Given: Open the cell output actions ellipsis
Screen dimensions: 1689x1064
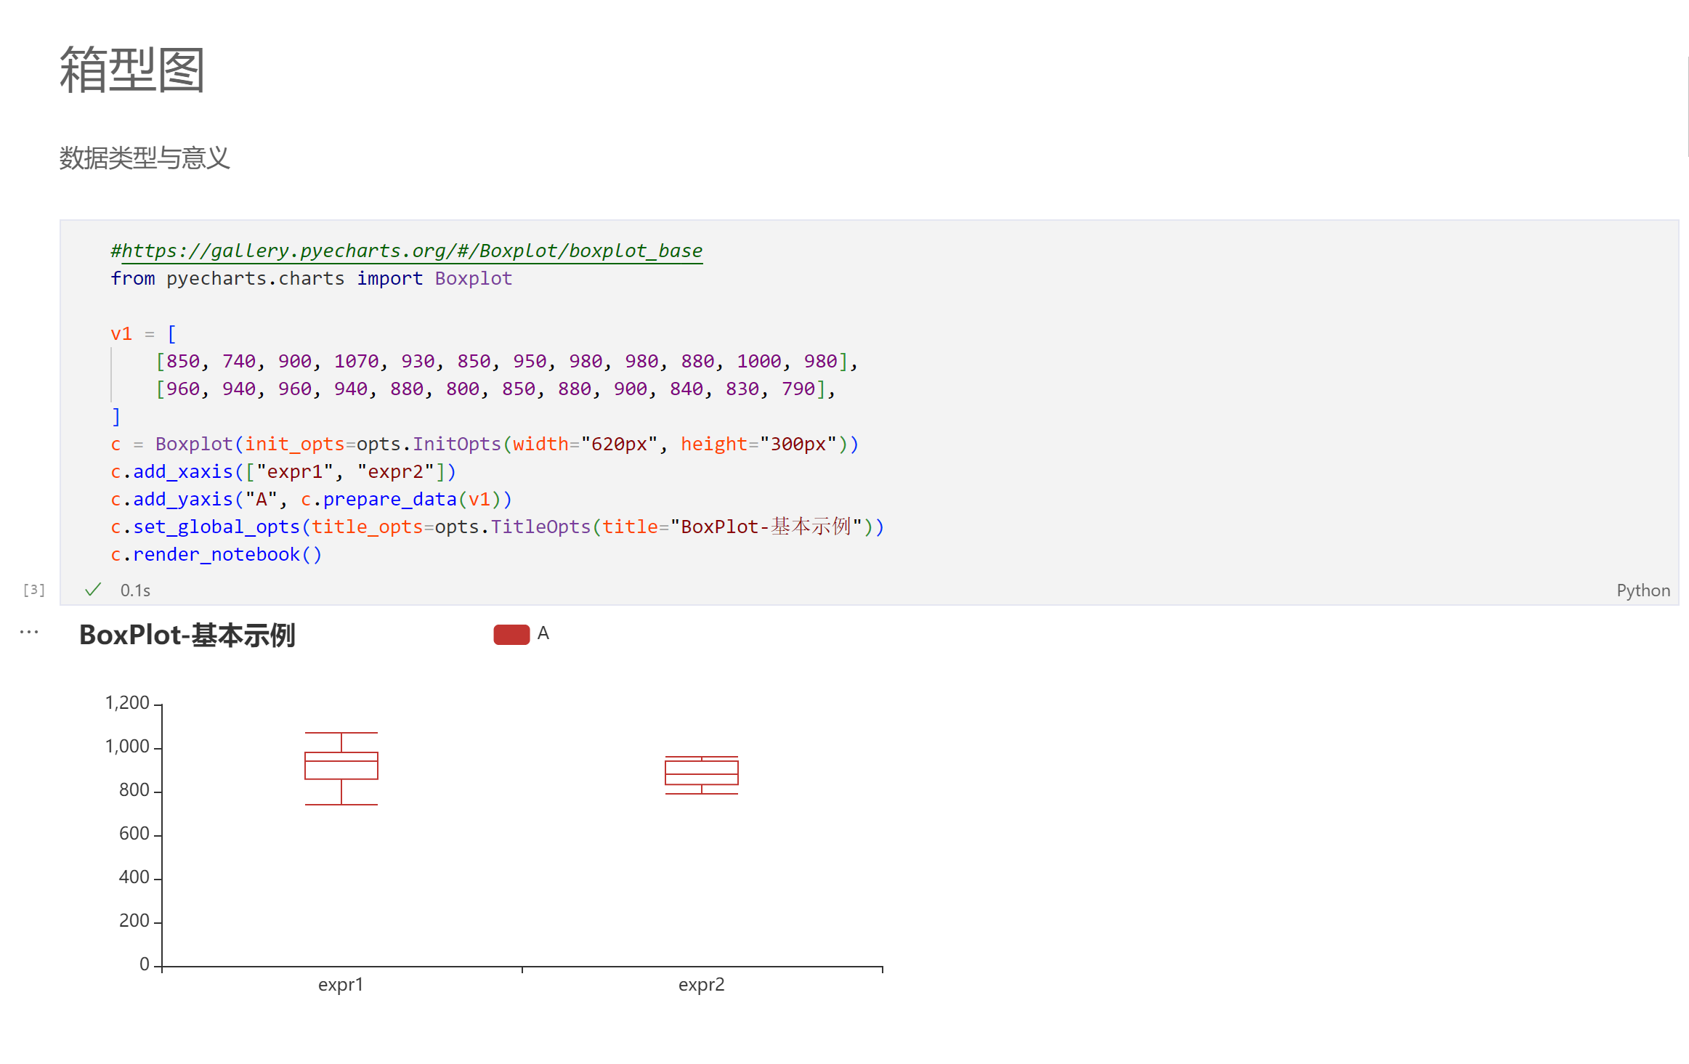Looking at the screenshot, I should click(29, 633).
